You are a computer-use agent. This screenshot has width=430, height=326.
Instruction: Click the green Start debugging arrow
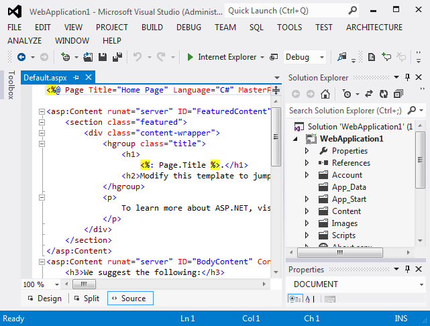[191, 58]
